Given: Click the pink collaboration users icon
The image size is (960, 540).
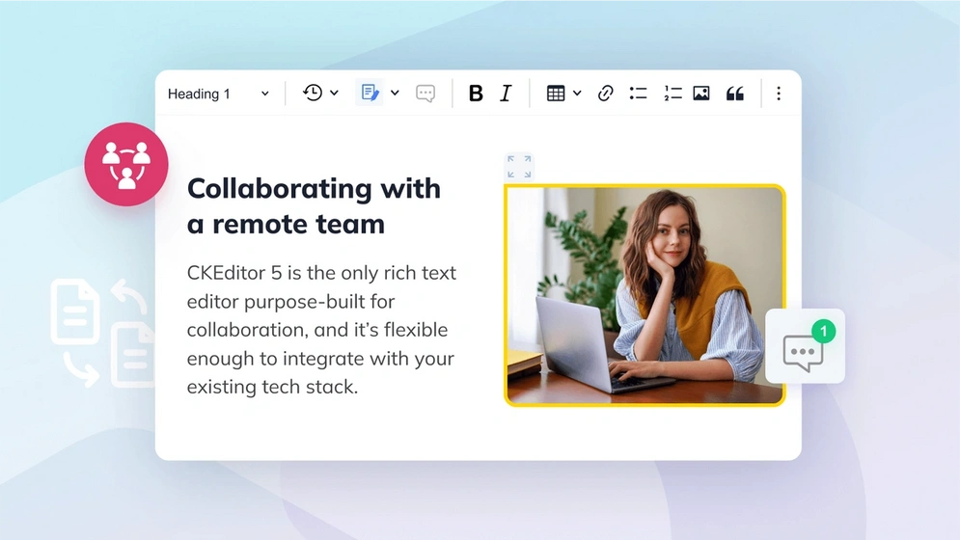Looking at the screenshot, I should coord(126,164).
